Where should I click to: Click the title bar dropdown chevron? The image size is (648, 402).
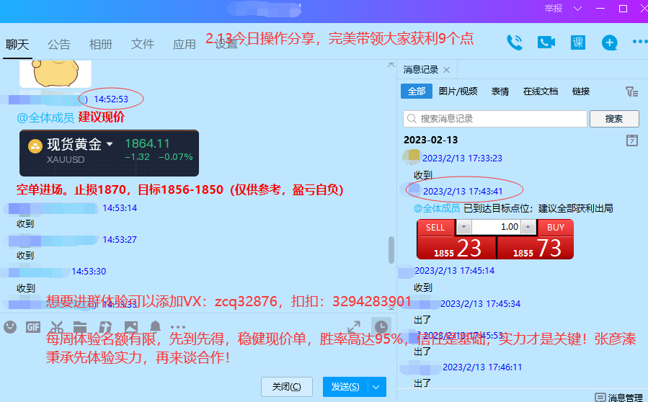578,9
